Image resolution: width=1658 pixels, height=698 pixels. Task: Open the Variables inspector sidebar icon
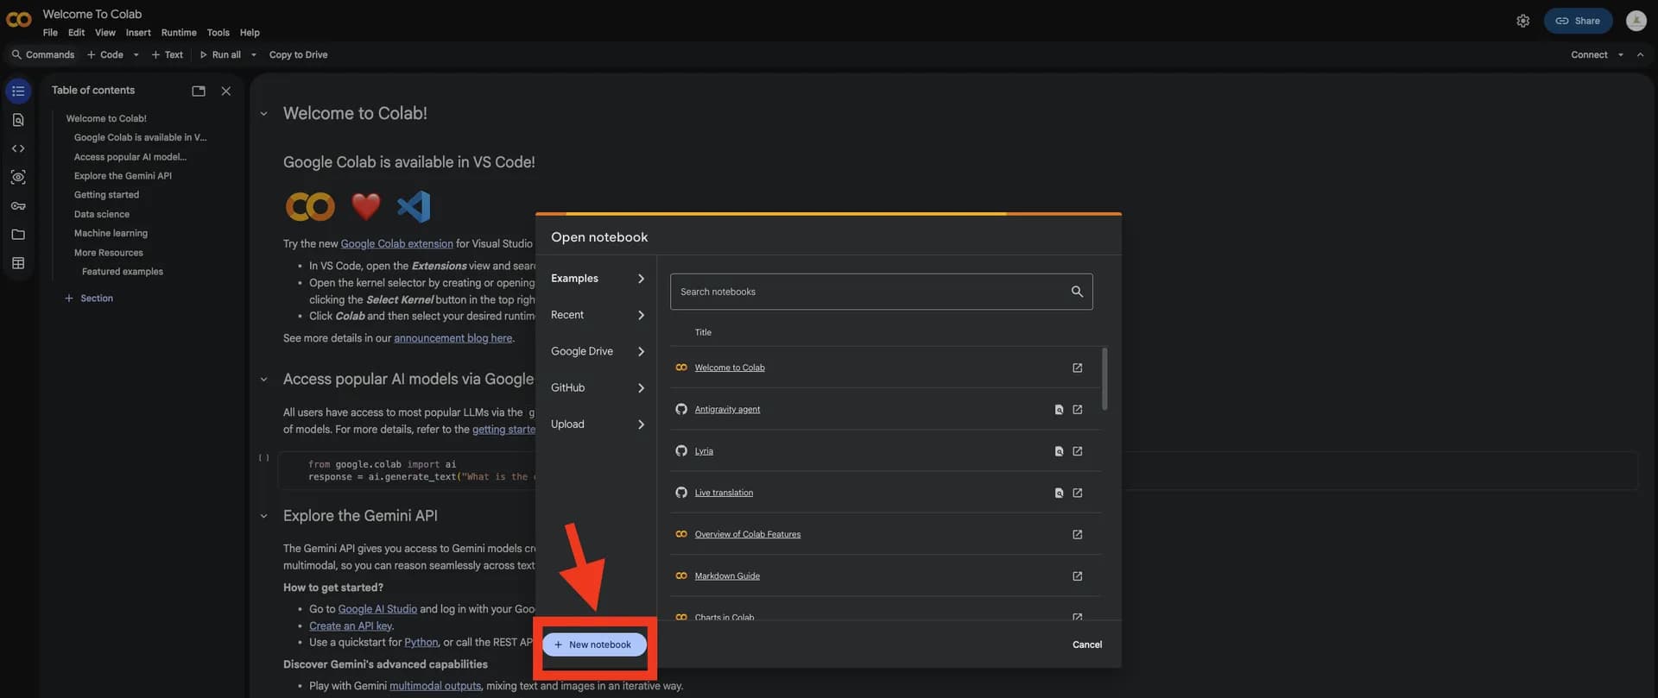click(18, 177)
